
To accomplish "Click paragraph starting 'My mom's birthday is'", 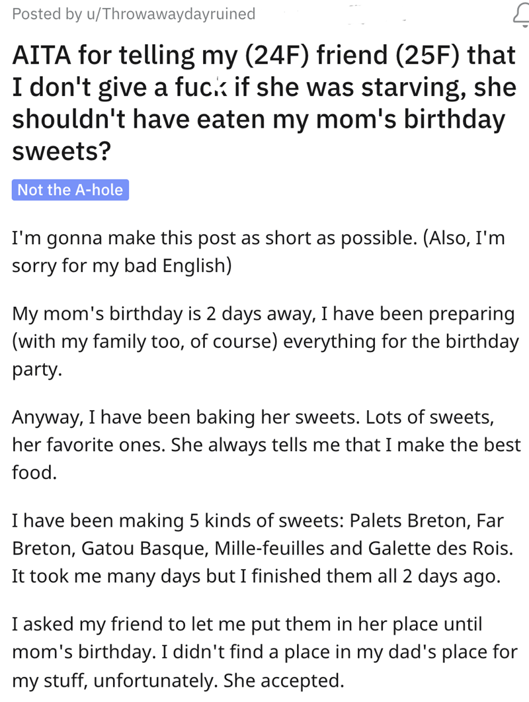I will pos(265,341).
